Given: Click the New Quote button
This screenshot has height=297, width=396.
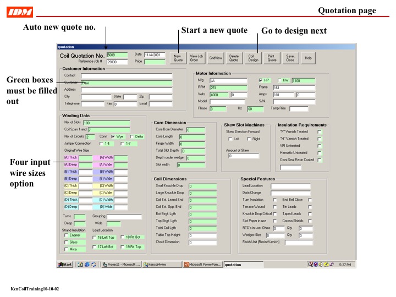Looking at the screenshot, I should point(179,58).
